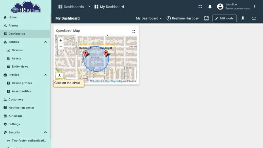The height and width of the screenshot is (148, 263).
Task: Click the export dashboard download icon
Action: [x=243, y=18]
